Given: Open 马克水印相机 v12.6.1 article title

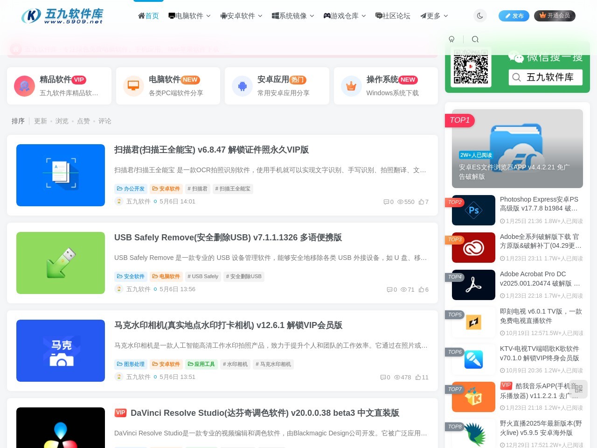Looking at the screenshot, I should tap(228, 325).
